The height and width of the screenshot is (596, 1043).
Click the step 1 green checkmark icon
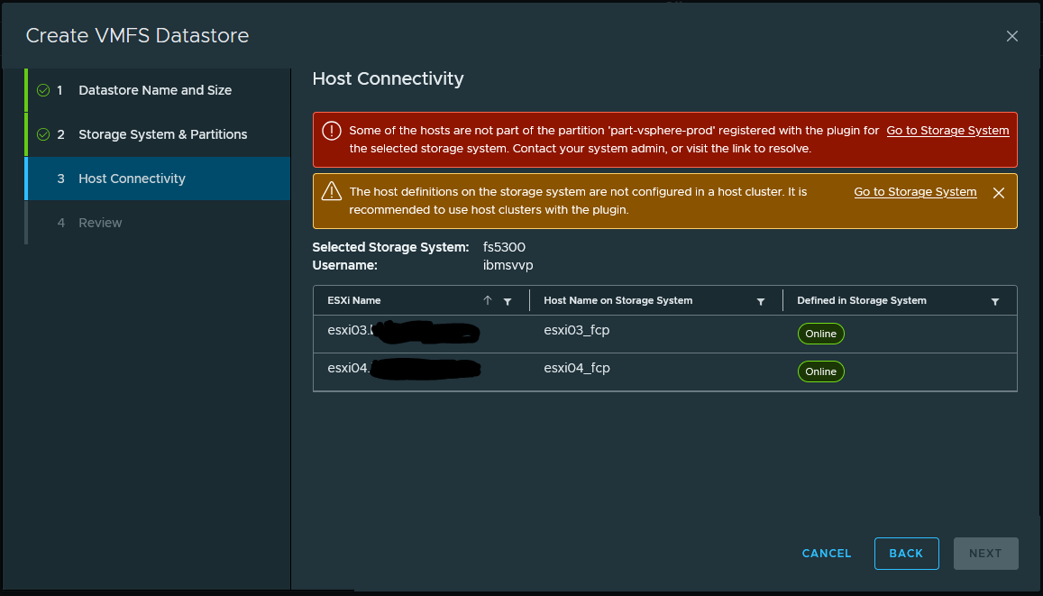pyautogui.click(x=42, y=90)
